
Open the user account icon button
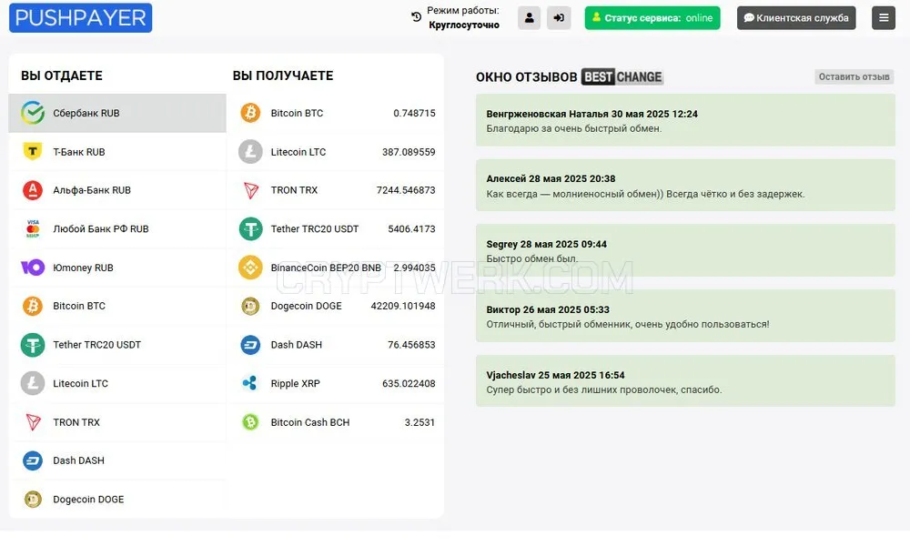(x=529, y=18)
